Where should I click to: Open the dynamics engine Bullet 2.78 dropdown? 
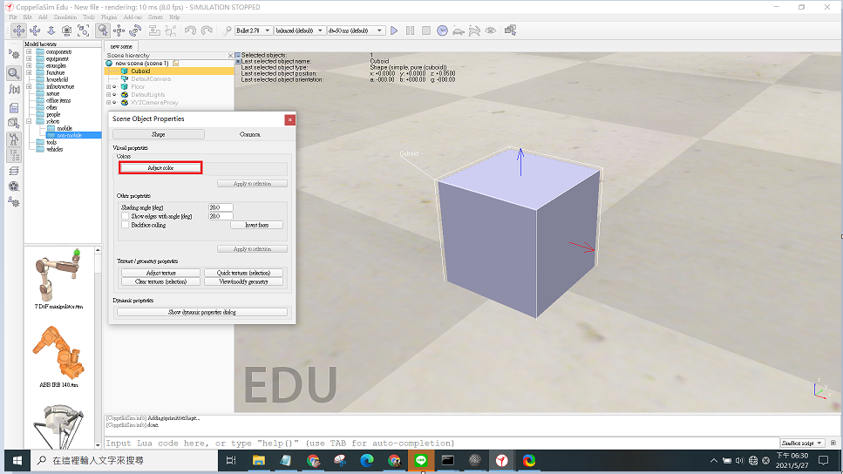click(253, 30)
